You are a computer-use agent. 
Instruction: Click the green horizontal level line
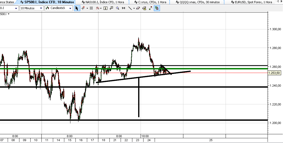pyautogui.click(x=134, y=69)
